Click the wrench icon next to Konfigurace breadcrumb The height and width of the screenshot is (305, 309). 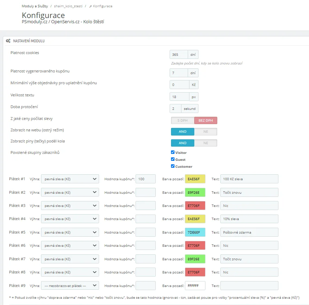pos(91,6)
